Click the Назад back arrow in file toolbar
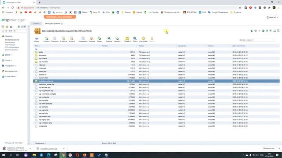Viewport: 282px width, 158px height. [37, 39]
